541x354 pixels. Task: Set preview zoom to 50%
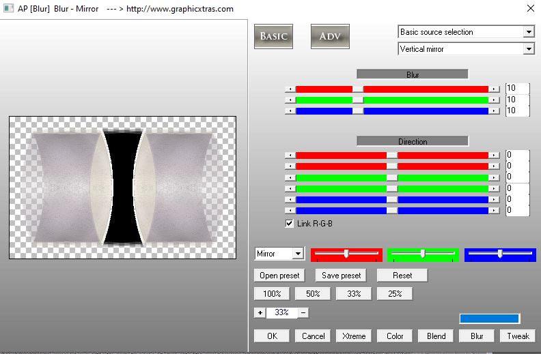(313, 294)
